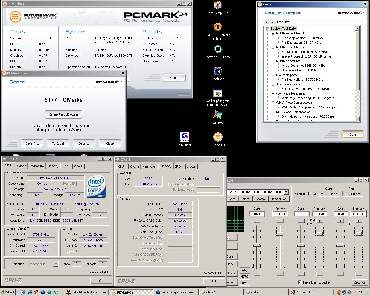Adjust the 2D Core clock slider
Viewport: 370px width, 296px height.
click(x=257, y=245)
